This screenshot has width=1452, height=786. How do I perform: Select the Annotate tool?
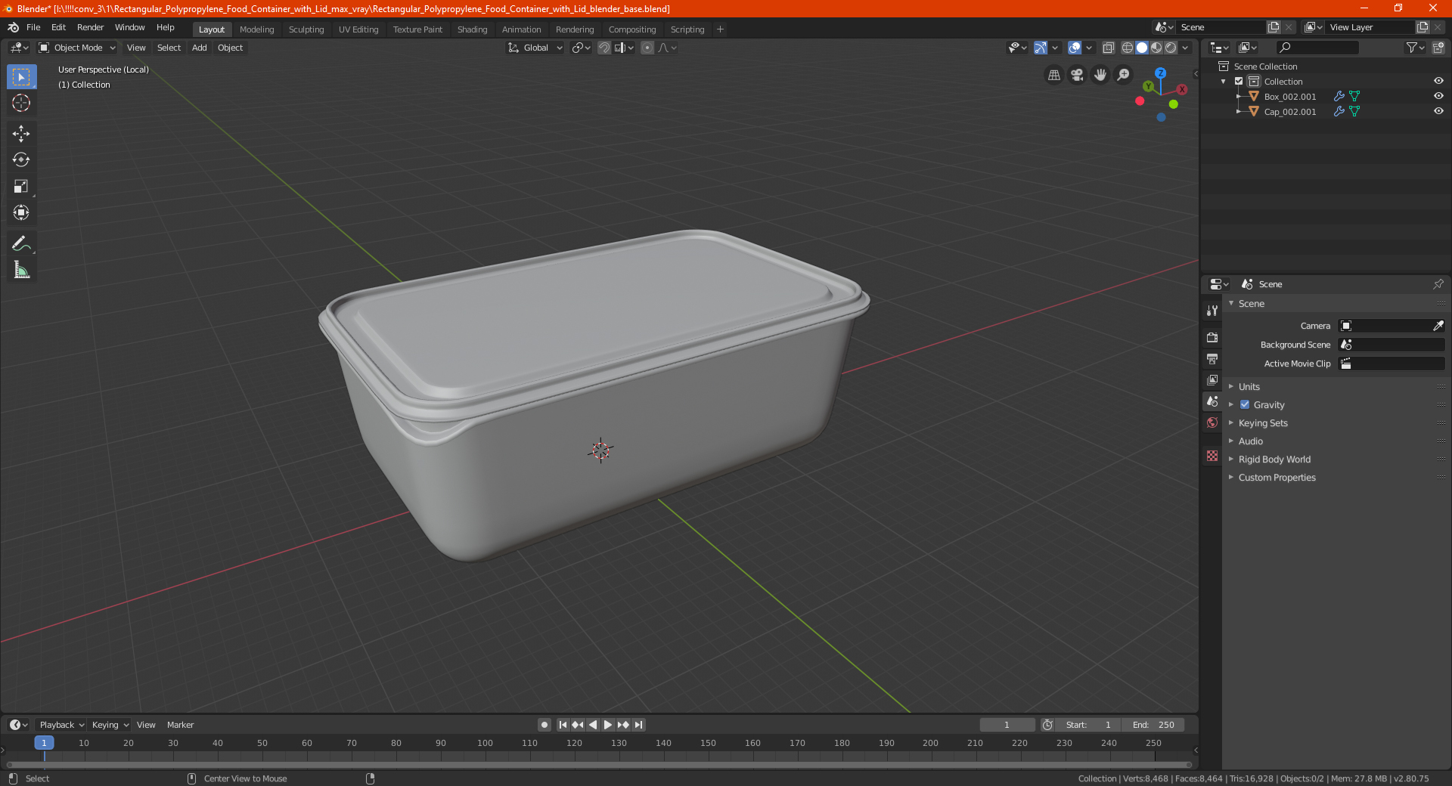point(21,243)
